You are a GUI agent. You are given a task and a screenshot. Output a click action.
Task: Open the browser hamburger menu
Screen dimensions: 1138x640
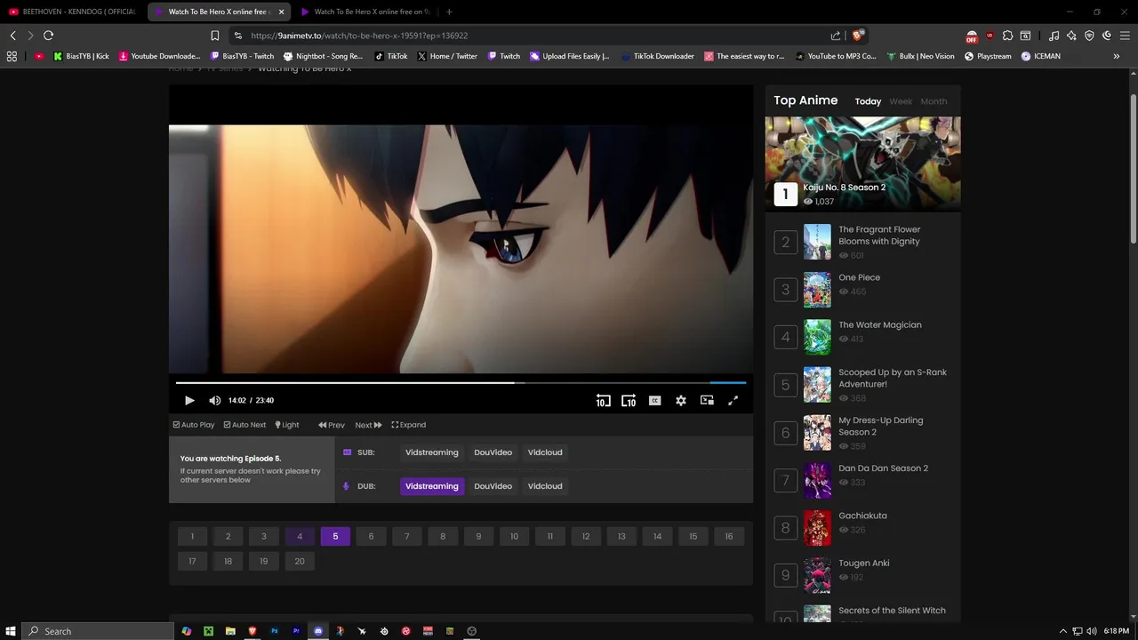(1125, 36)
